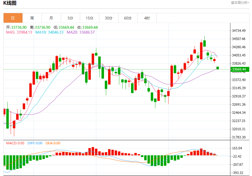Click the green 33669.44 current price tag
The width and height of the screenshot is (252, 176).
coord(240,69)
